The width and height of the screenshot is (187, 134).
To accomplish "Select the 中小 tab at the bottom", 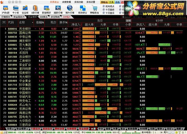I will click(x=101, y=129).
